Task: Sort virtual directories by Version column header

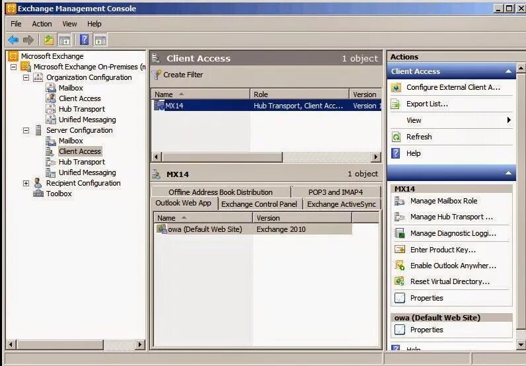Action: [302, 218]
